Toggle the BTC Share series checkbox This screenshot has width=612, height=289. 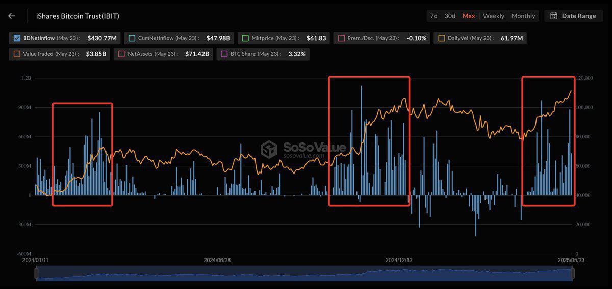(224, 53)
